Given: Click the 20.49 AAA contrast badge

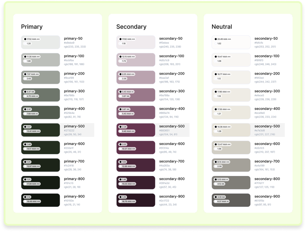Looking at the screenshot, I should 222,39.
